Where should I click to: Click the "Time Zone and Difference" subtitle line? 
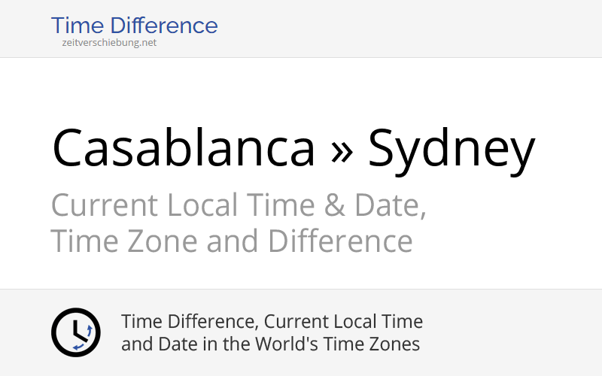click(232, 242)
